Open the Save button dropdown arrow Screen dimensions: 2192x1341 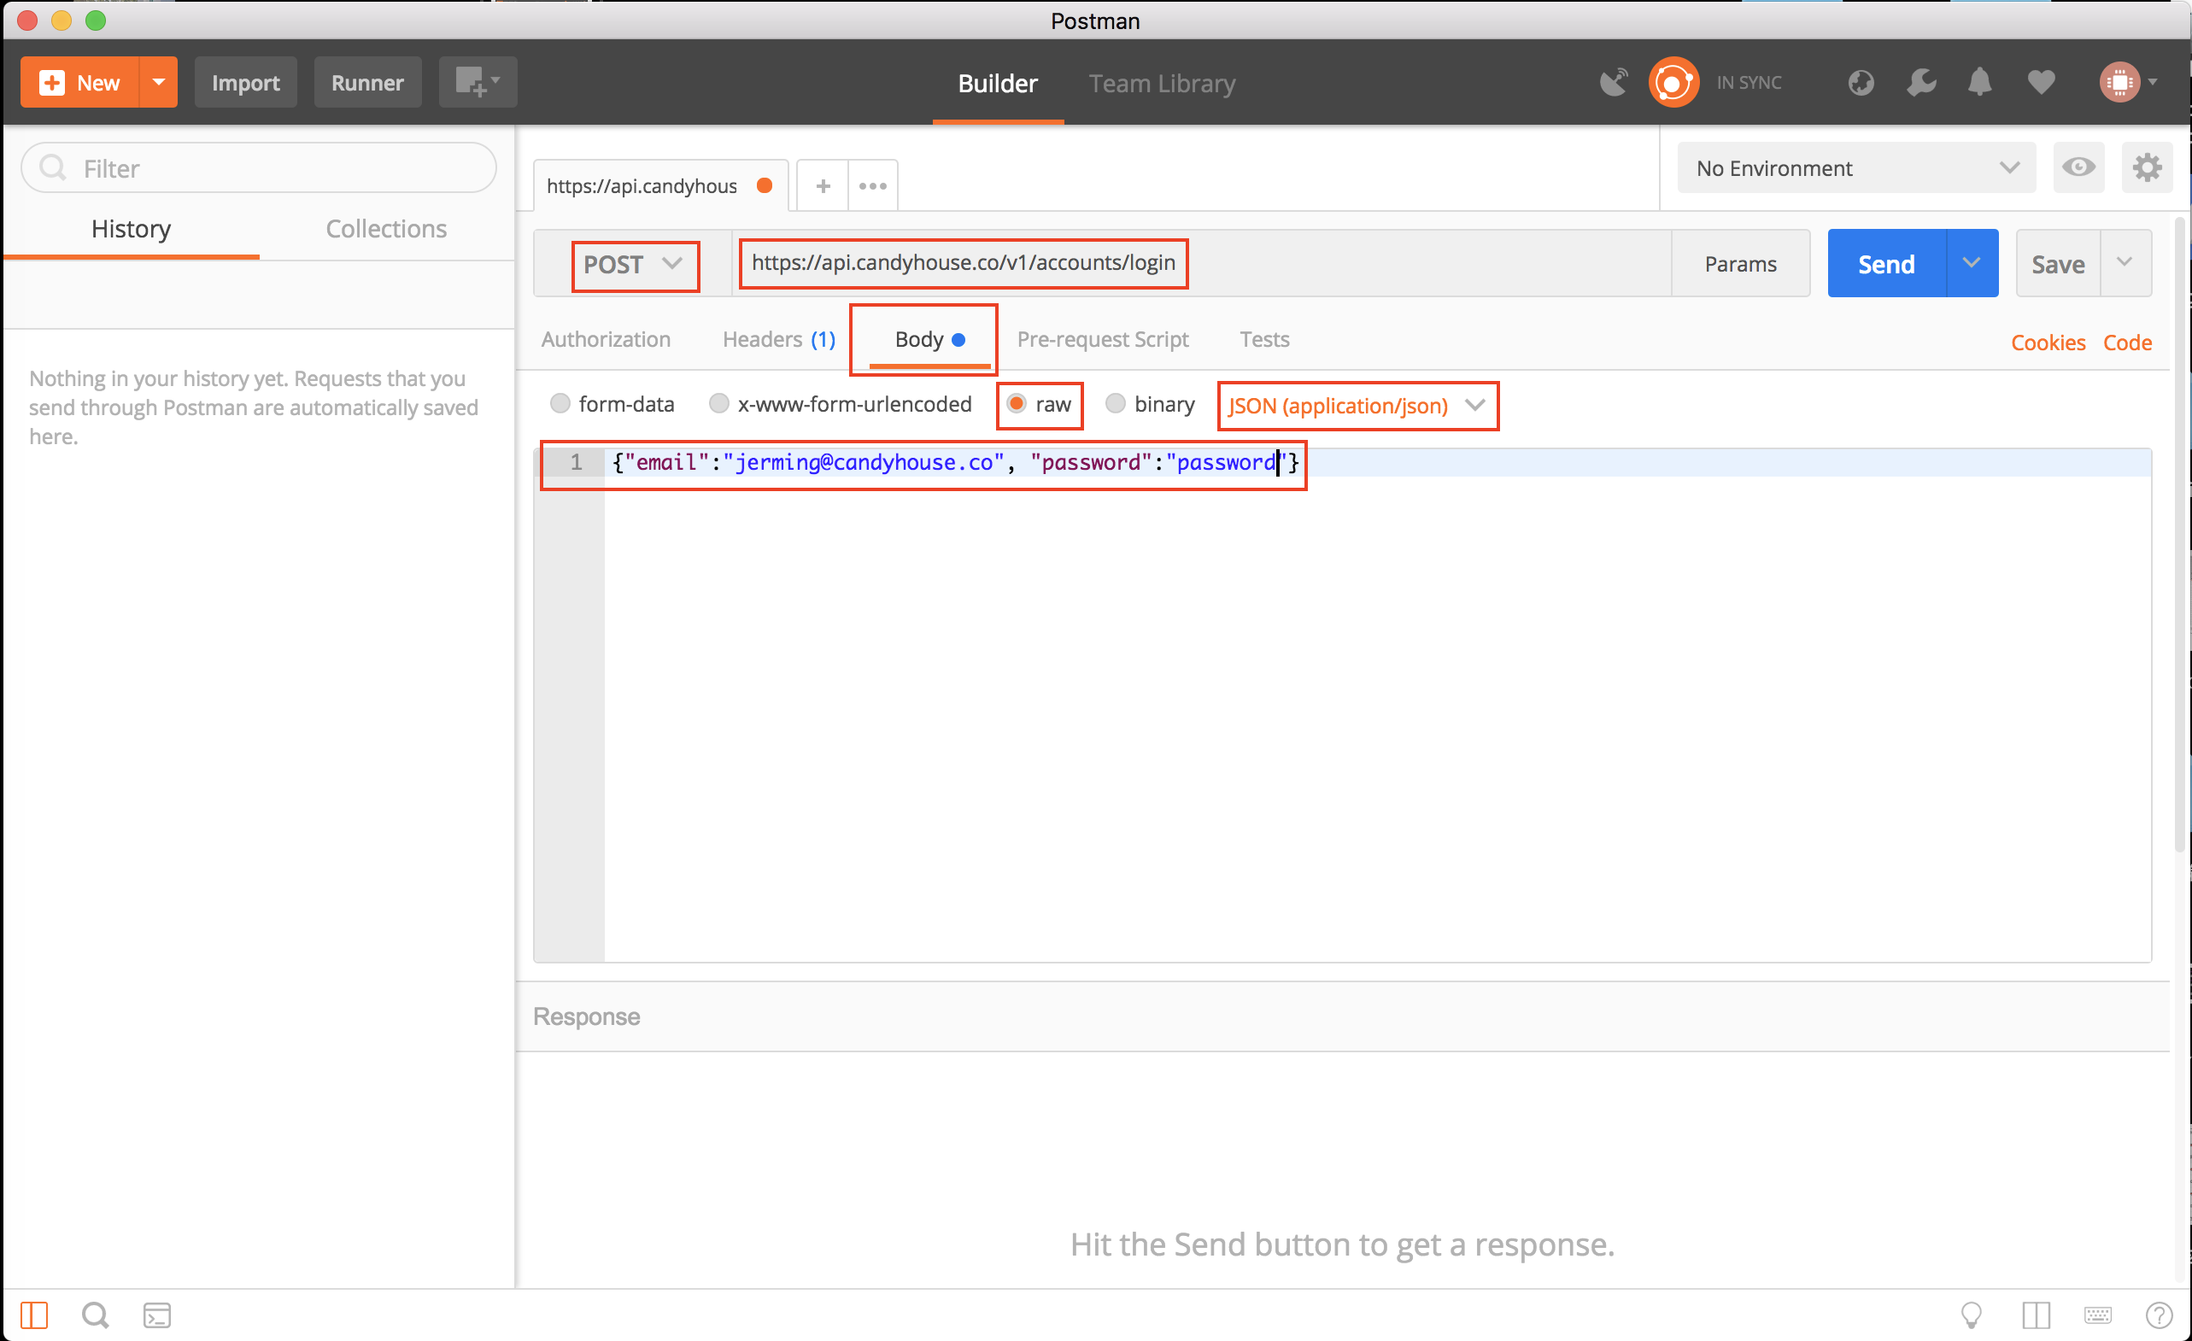[x=2125, y=263]
